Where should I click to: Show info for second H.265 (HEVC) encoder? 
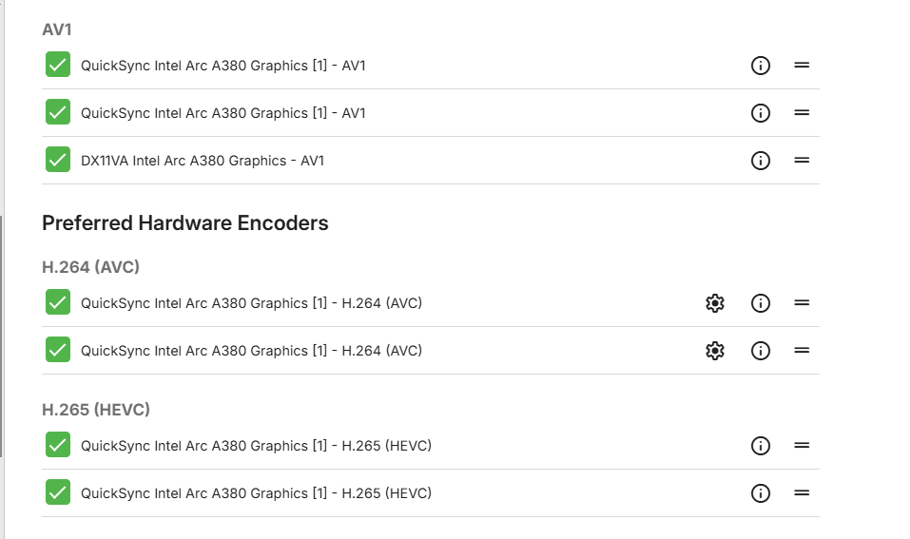coord(761,493)
